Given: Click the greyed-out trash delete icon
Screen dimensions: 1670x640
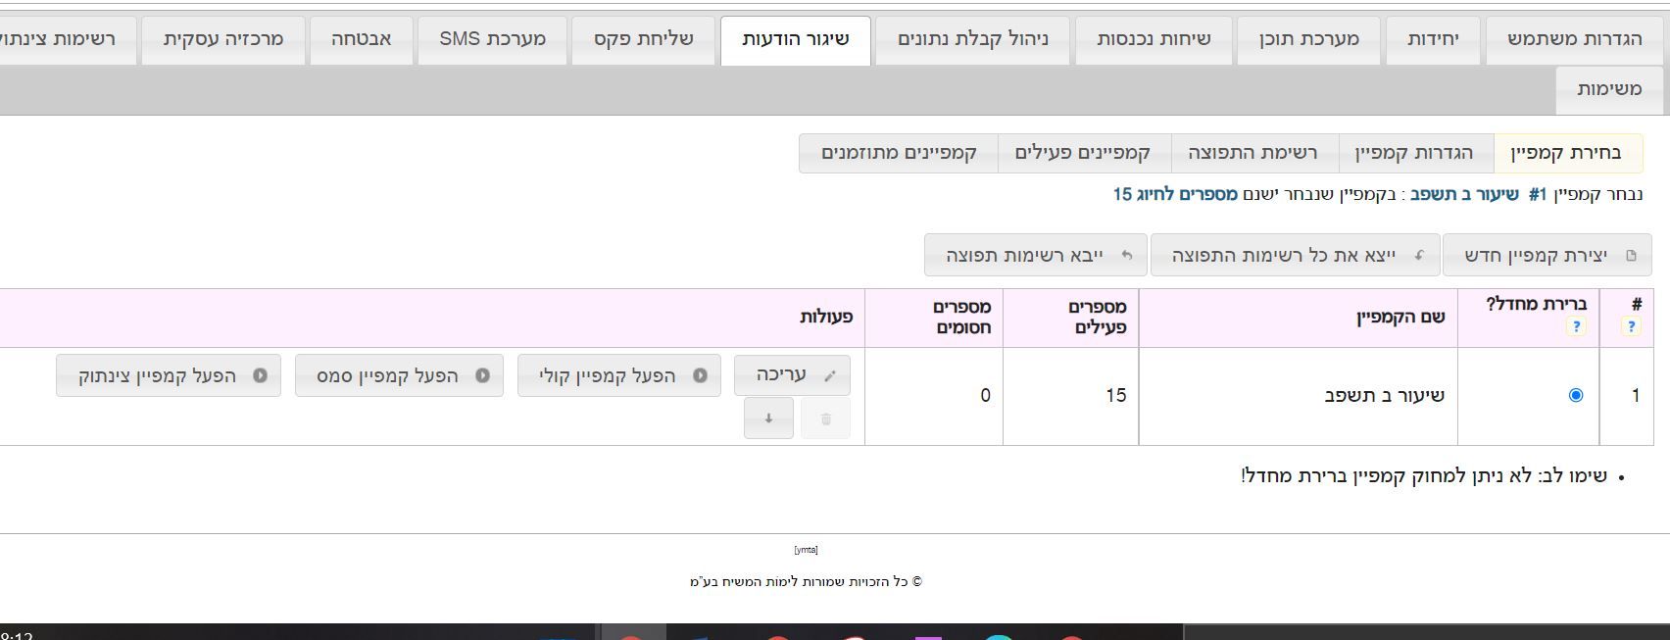Looking at the screenshot, I should [825, 418].
